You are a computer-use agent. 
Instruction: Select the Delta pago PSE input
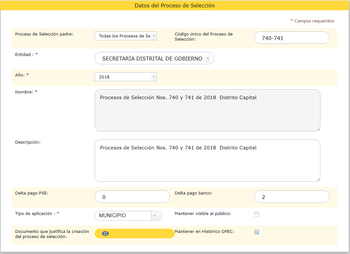pos(132,197)
